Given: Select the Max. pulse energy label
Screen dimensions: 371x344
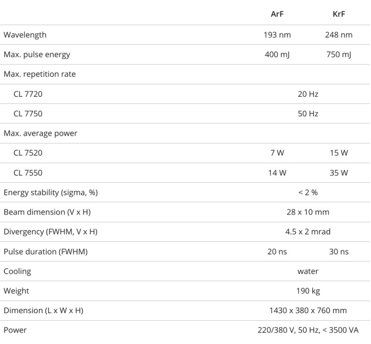Looking at the screenshot, I should tap(37, 55).
